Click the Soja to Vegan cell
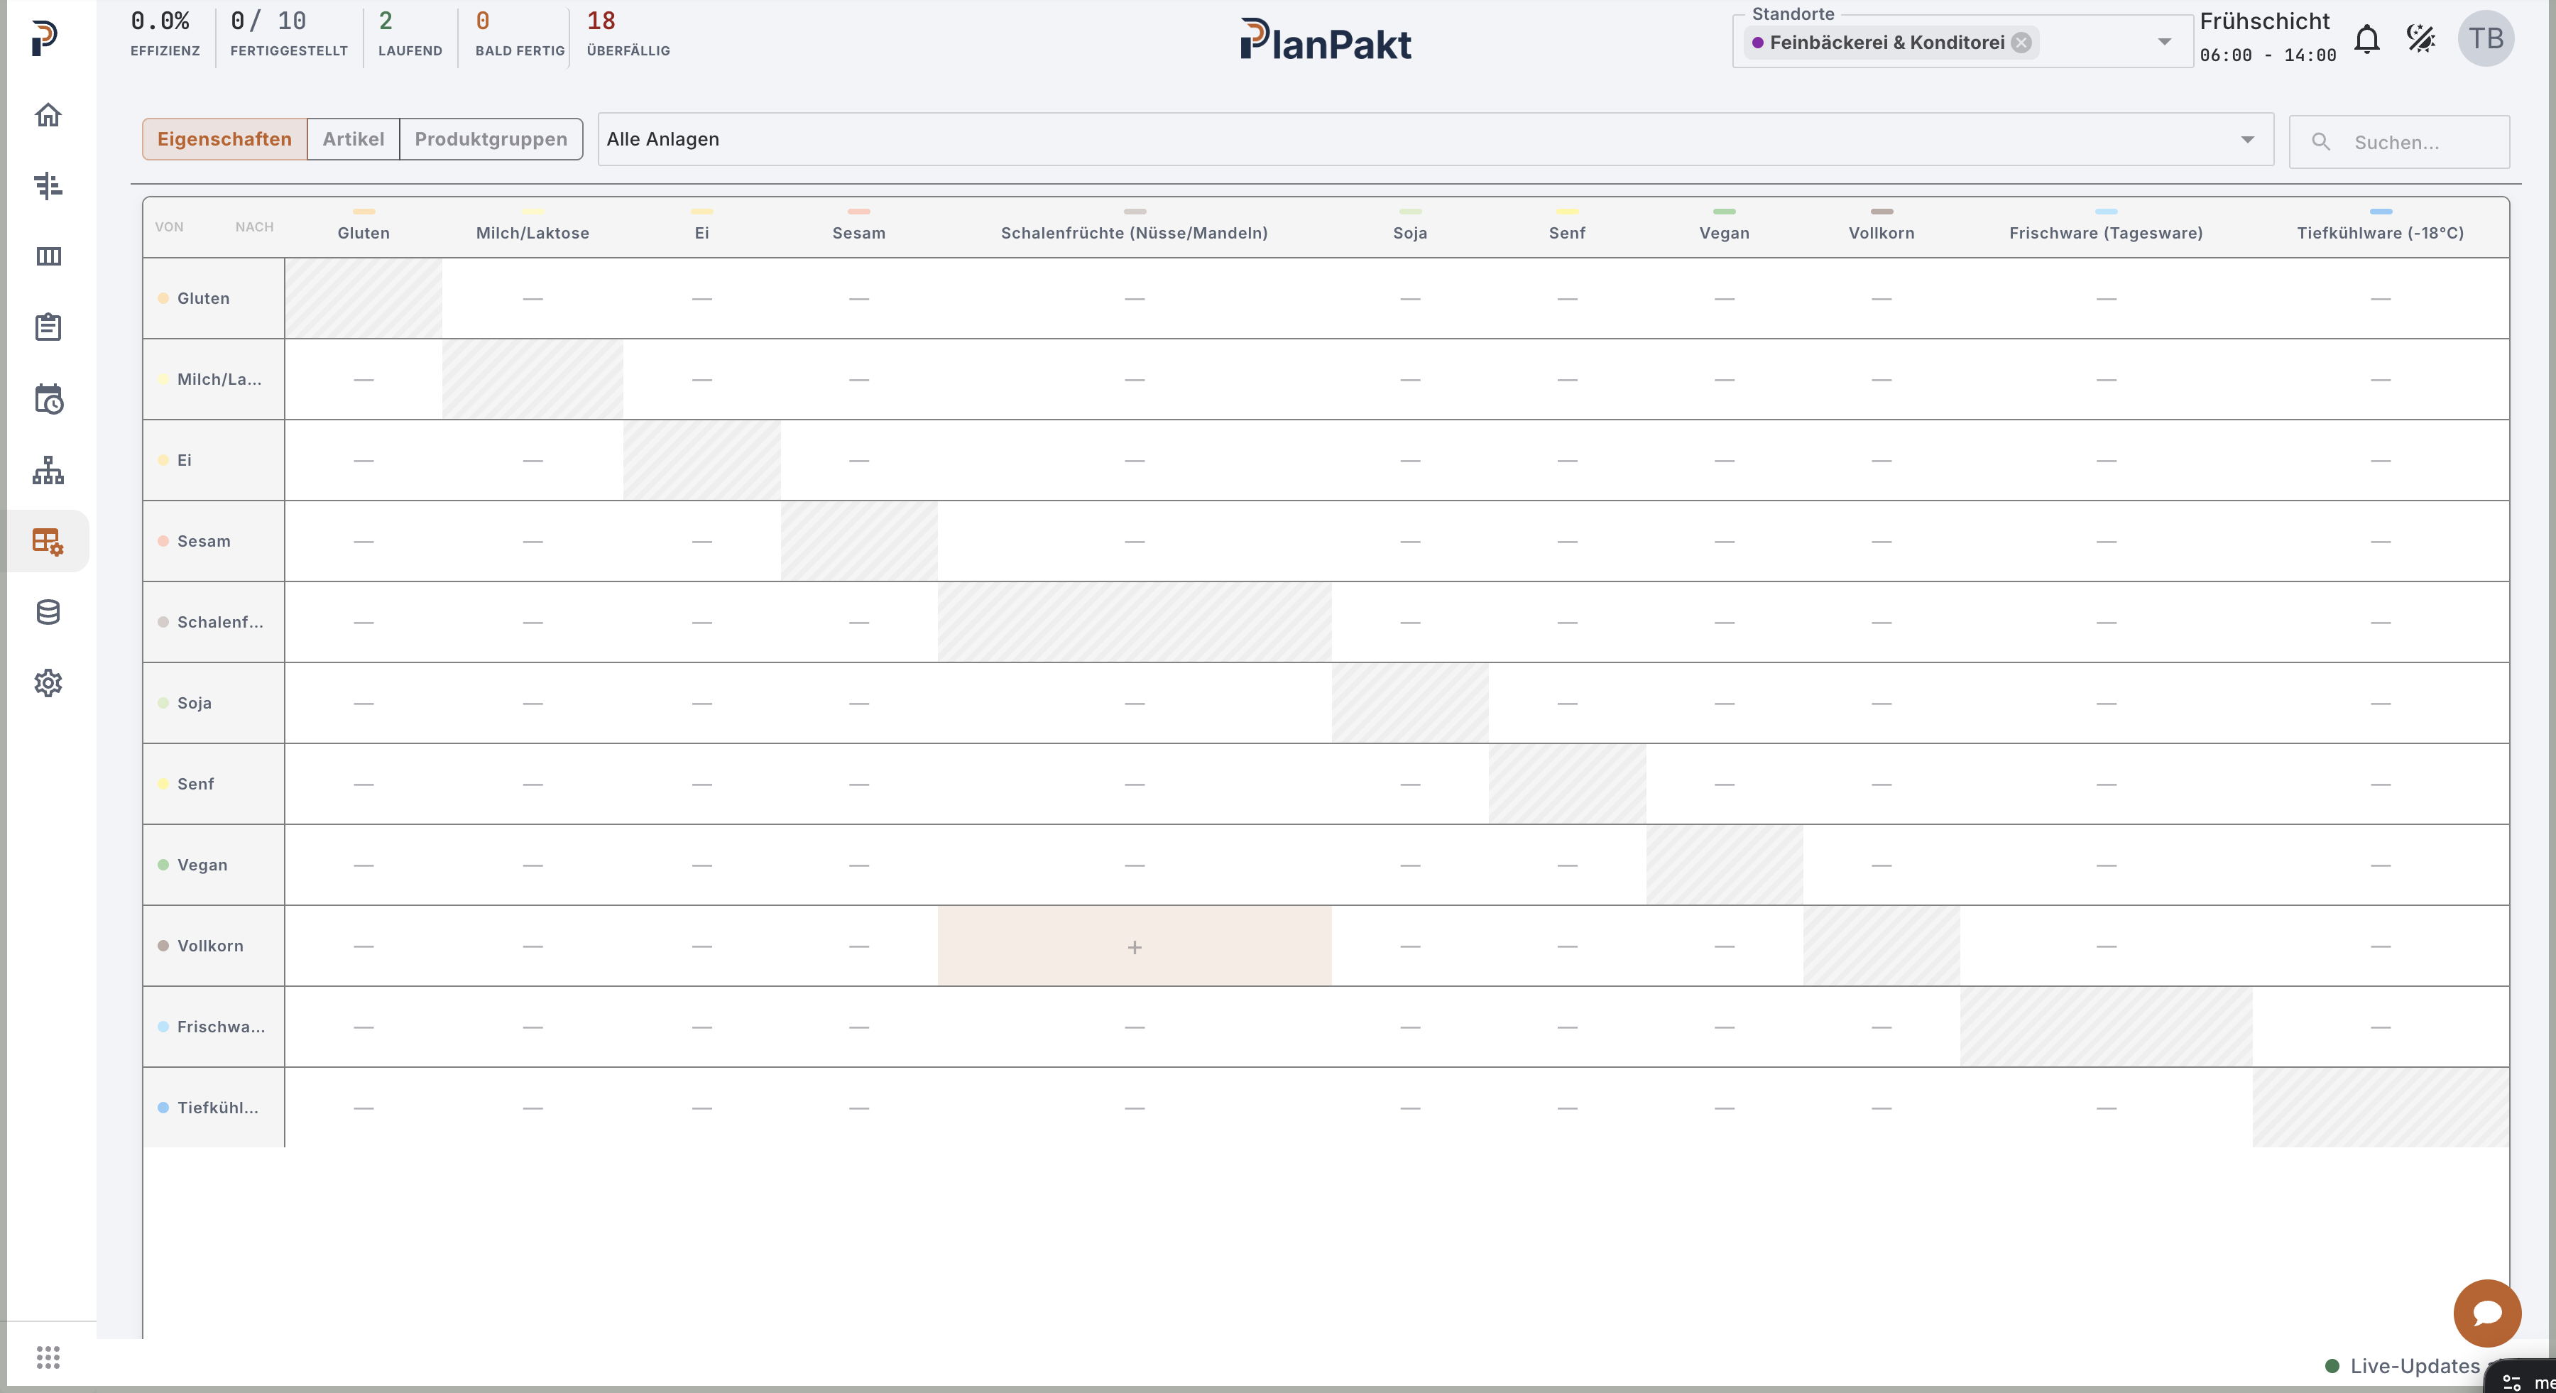This screenshot has height=1393, width=2556. (1725, 702)
